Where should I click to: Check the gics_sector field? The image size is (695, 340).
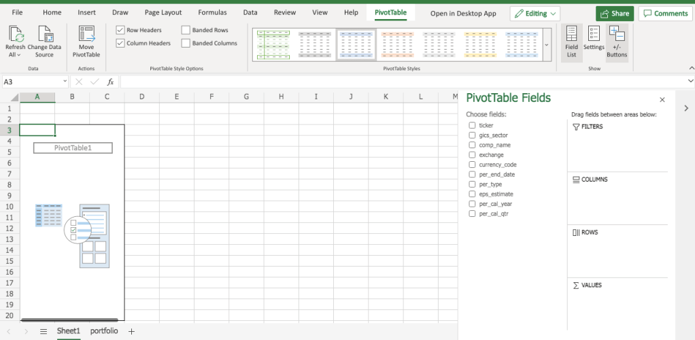472,135
